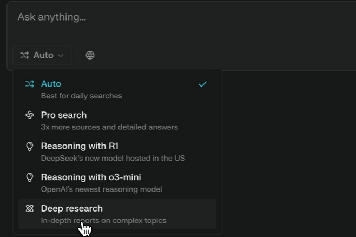Click the "Best for daily searches" description

pyautogui.click(x=81, y=96)
